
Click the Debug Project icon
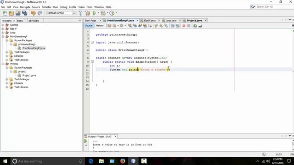pyautogui.click(x=103, y=13)
